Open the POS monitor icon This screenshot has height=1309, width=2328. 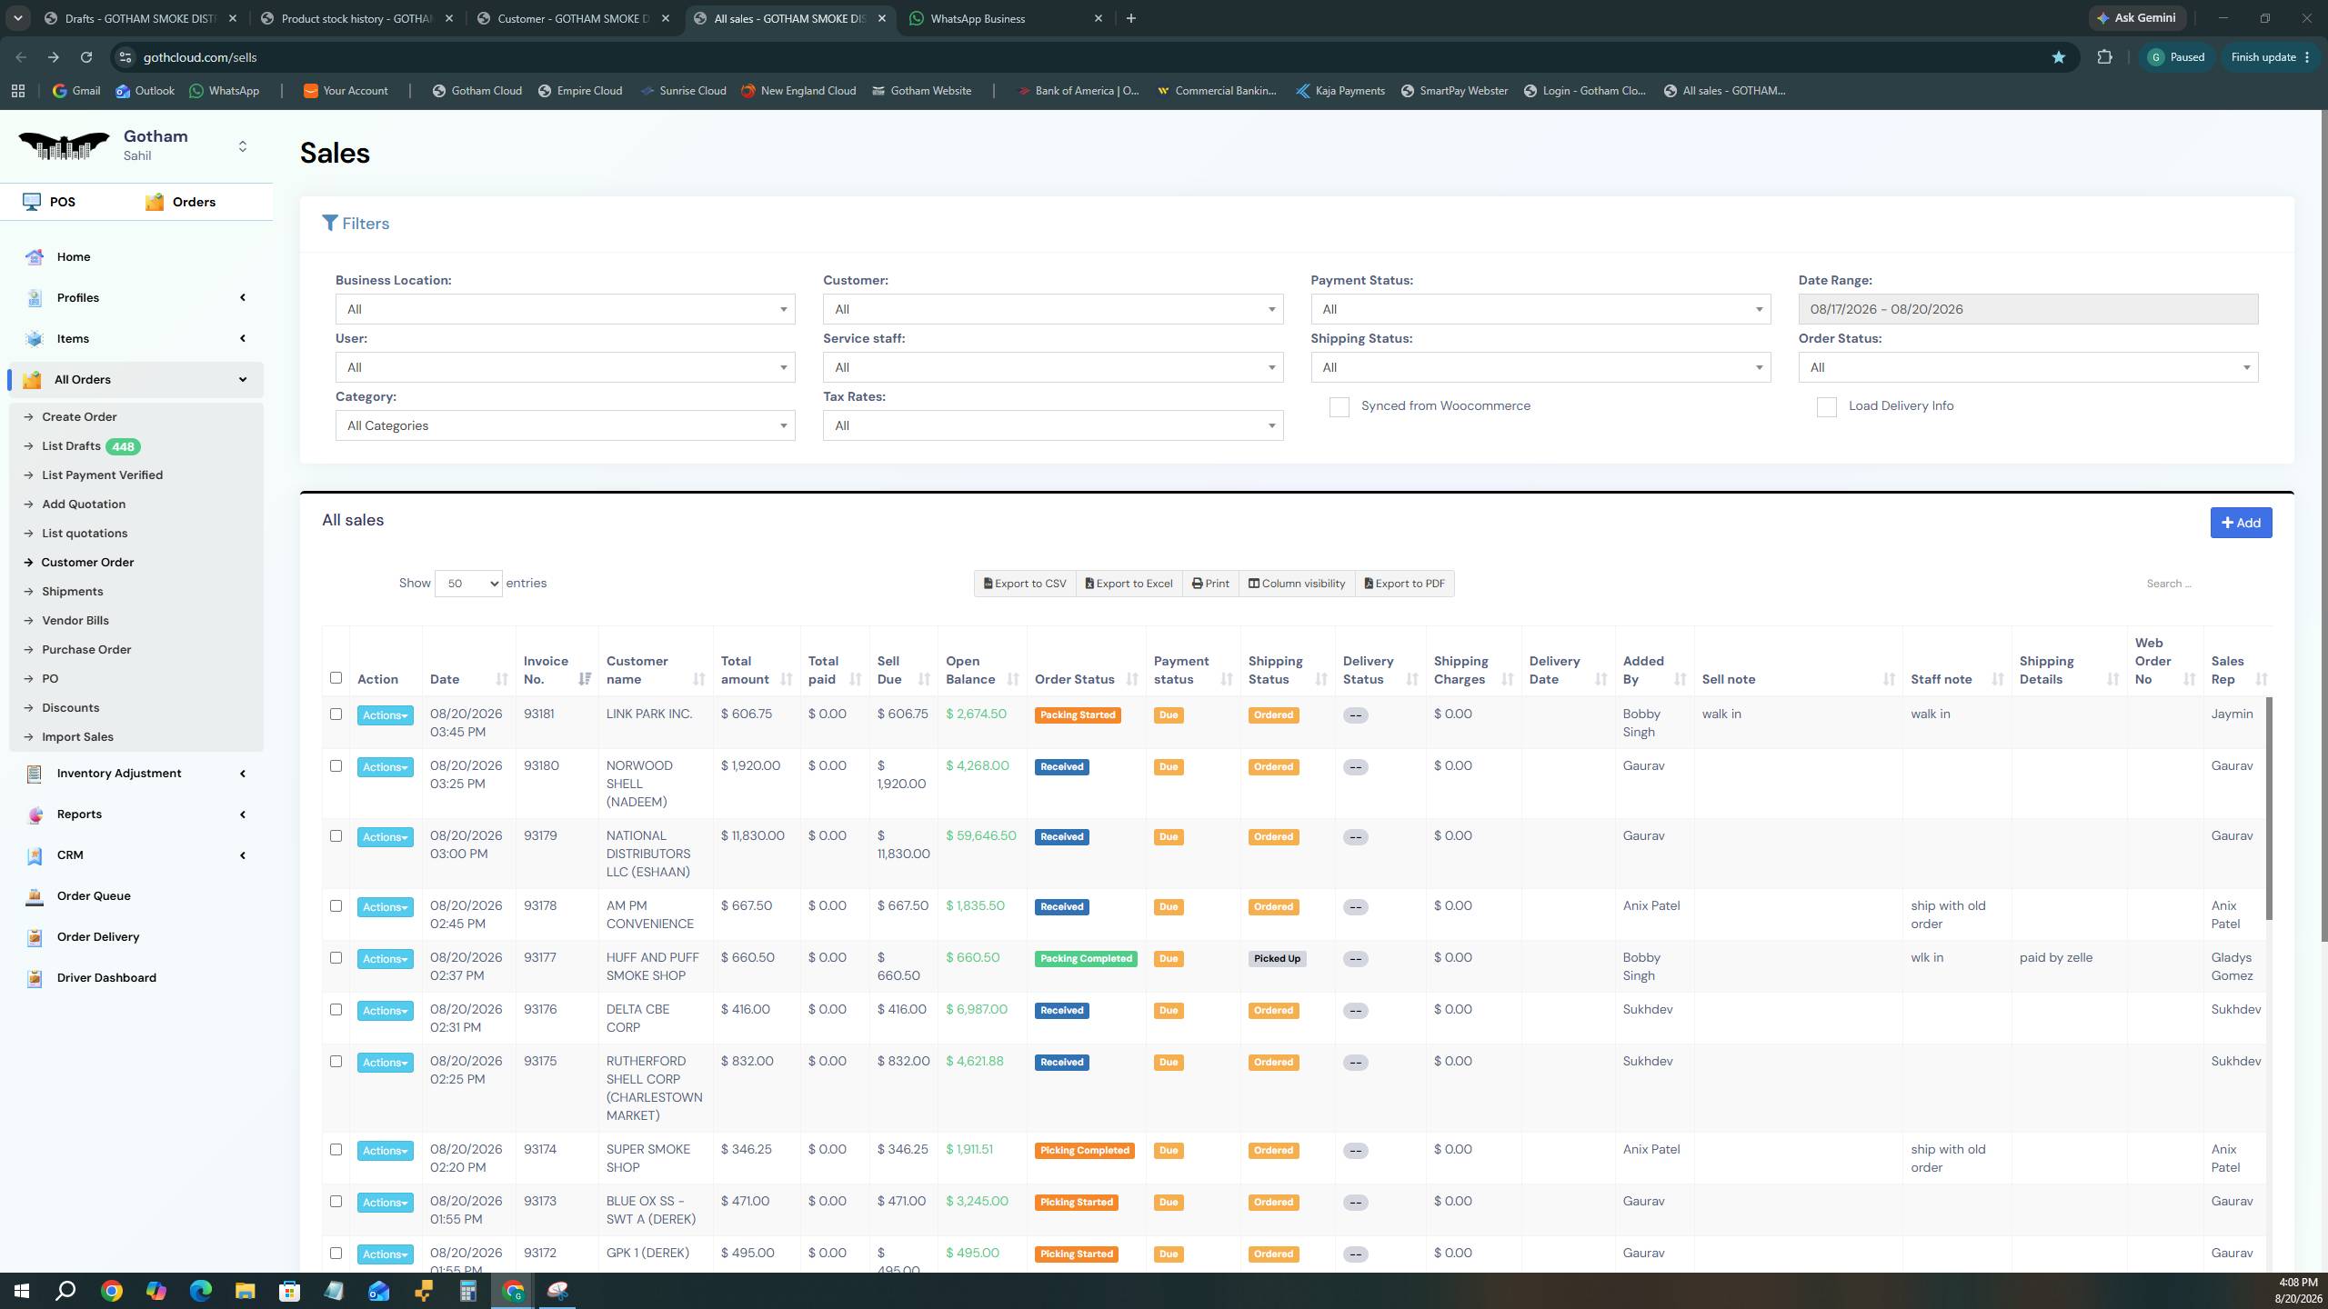click(33, 202)
